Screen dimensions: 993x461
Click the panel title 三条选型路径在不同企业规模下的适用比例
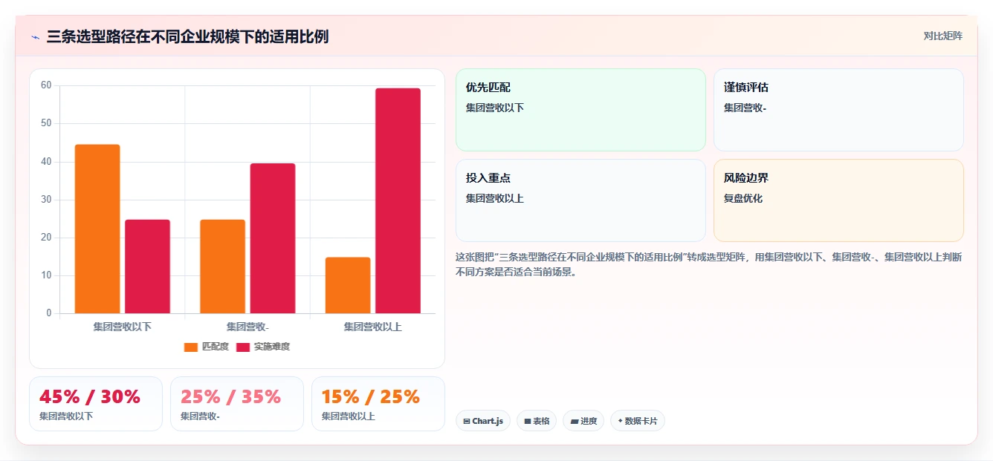point(187,36)
